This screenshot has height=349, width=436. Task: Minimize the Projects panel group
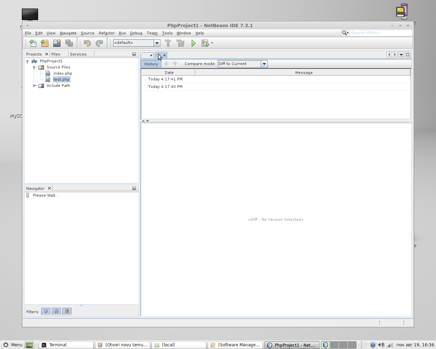[x=134, y=54]
